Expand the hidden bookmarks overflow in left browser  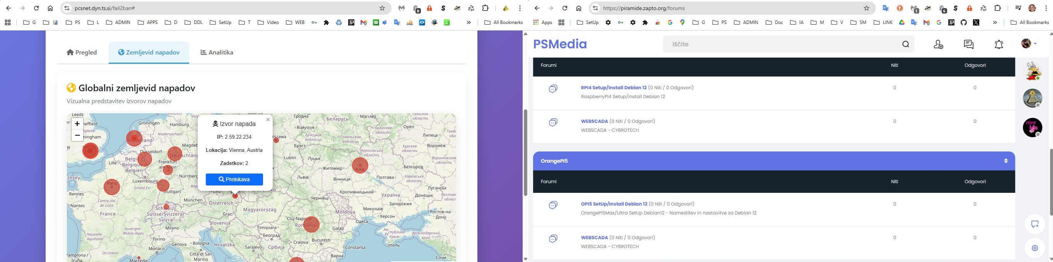tap(469, 22)
